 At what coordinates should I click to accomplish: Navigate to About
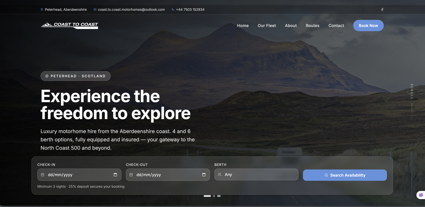[291, 26]
